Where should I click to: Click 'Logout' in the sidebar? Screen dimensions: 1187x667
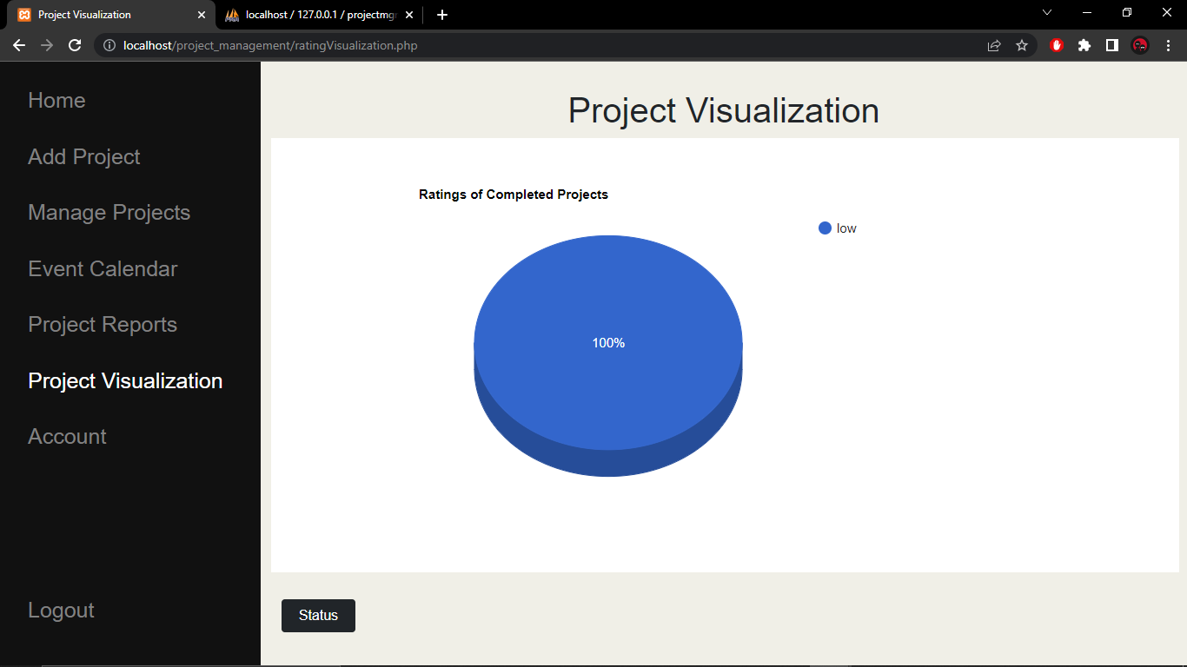[x=60, y=611]
